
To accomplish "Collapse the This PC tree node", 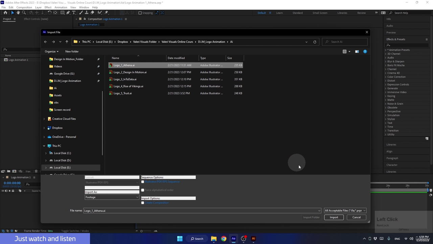I will tap(44, 146).
